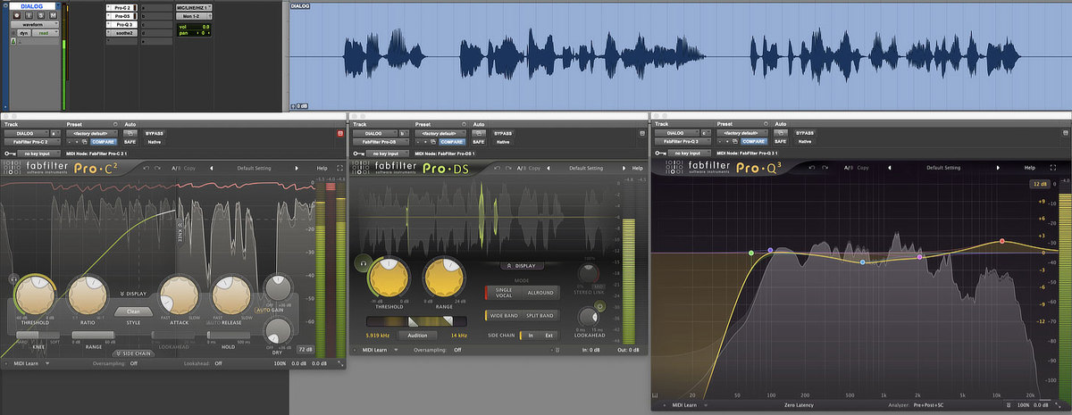This screenshot has width=1072, height=415.
Task: Arm record on the DIALOG track
Action: pyautogui.click(x=17, y=15)
